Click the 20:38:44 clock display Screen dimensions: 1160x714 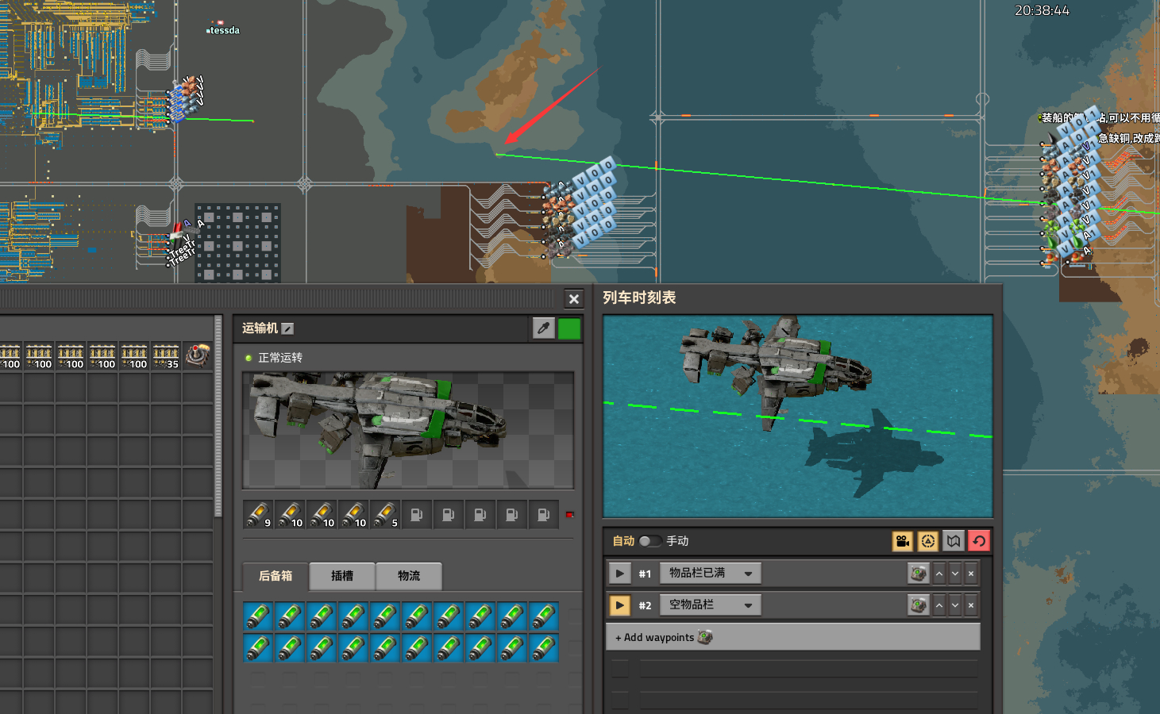click(x=1042, y=10)
